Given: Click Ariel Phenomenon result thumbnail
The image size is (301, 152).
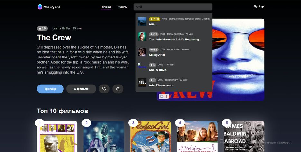Looking at the screenshot, I should 142,83.
